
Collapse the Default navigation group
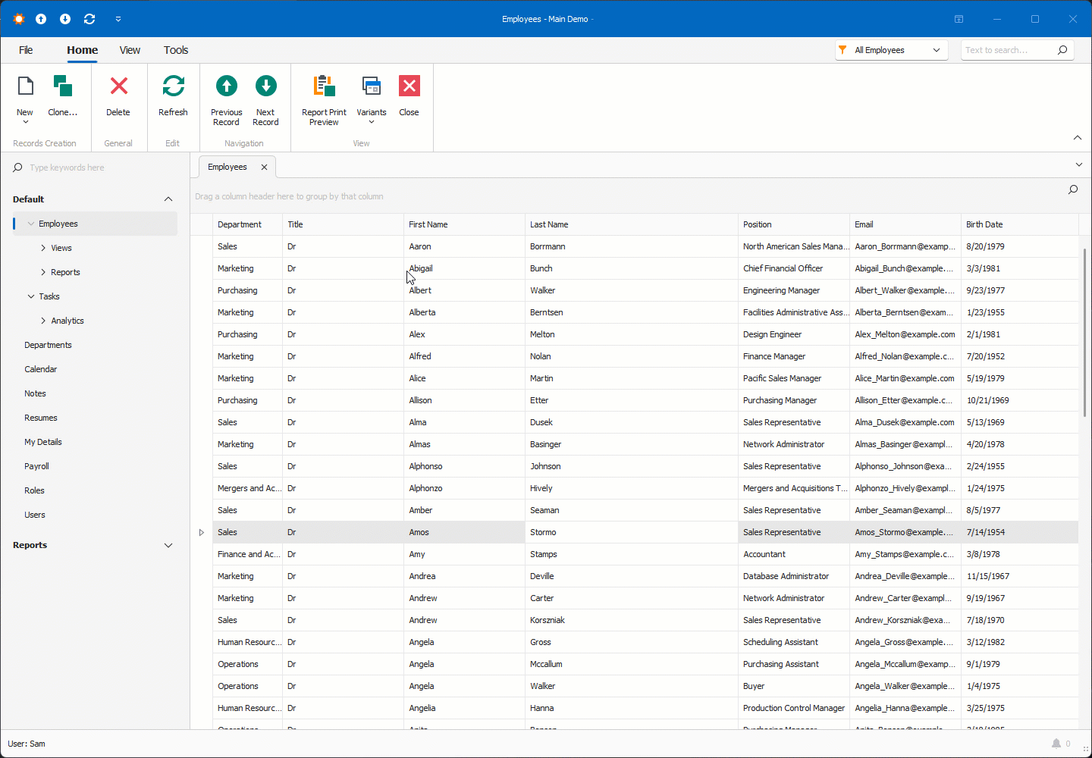click(x=168, y=199)
